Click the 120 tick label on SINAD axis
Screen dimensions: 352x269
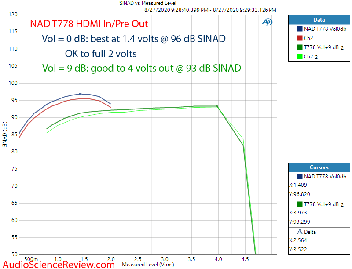coord(13,15)
